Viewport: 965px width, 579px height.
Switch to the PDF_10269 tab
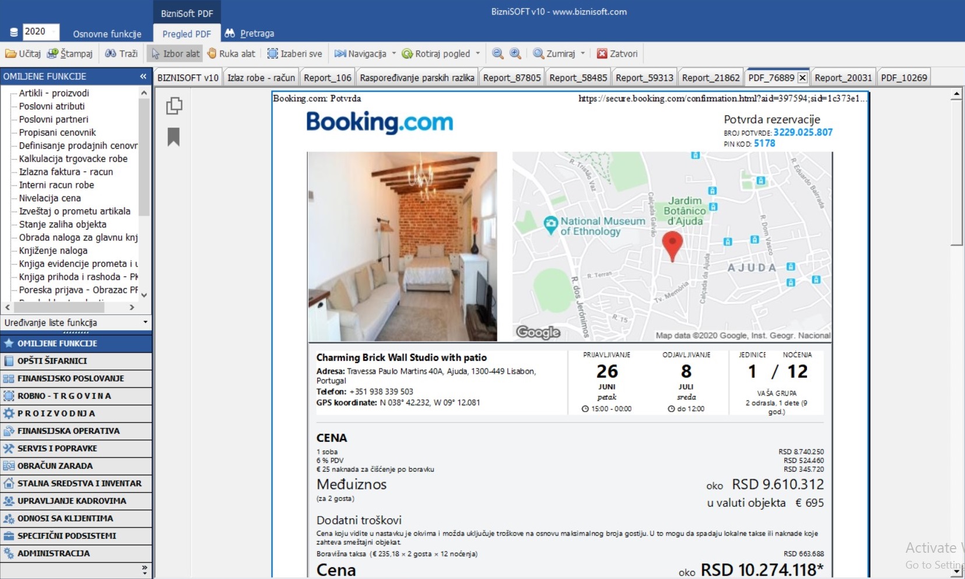[x=904, y=78]
